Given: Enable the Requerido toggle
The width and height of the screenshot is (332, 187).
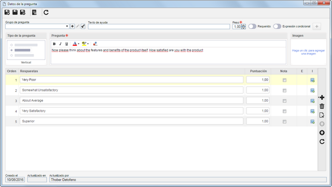Looking at the screenshot, I should click(252, 26).
